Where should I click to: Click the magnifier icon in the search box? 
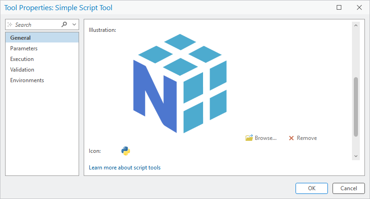tap(64, 24)
